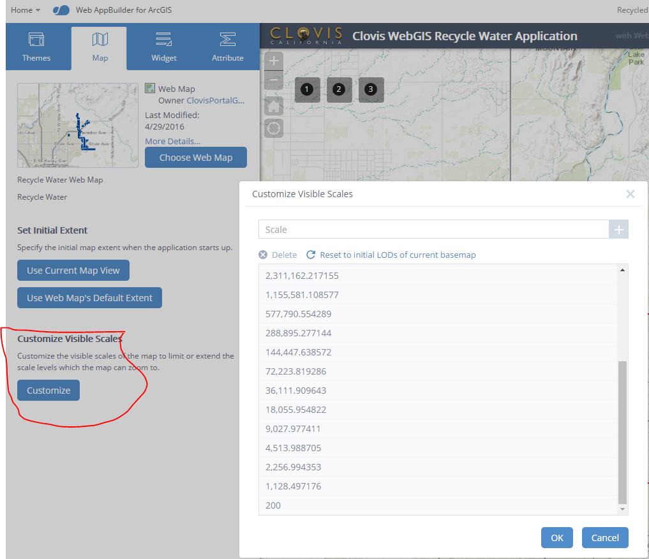The image size is (649, 559).
Task: Open the Home dropdown menu
Action: click(x=26, y=10)
